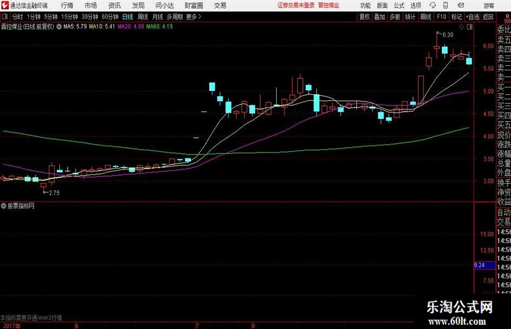This screenshot has width=511, height=329.
Task: Click the MA5: 5.79 indicator label
Action: 75,26
